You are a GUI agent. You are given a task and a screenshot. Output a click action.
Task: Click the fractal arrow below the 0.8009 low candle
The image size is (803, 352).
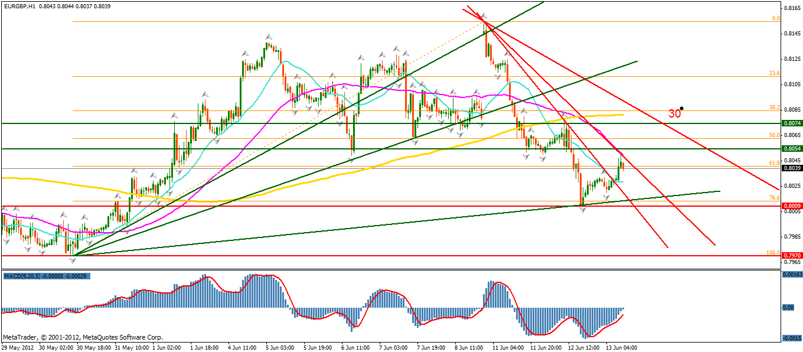[583, 210]
